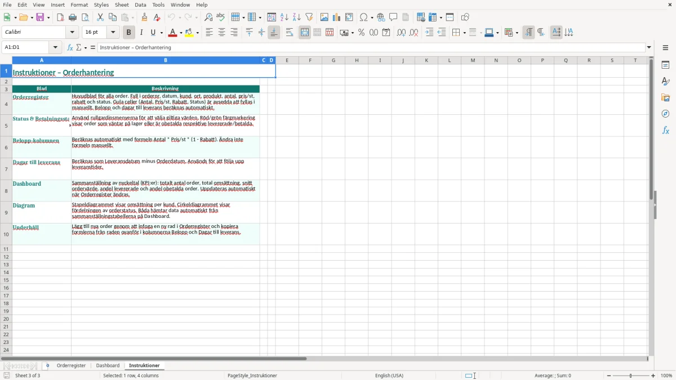Click the horizontal scrollbar
Viewport: 676px width, 380px height.
tap(154, 359)
